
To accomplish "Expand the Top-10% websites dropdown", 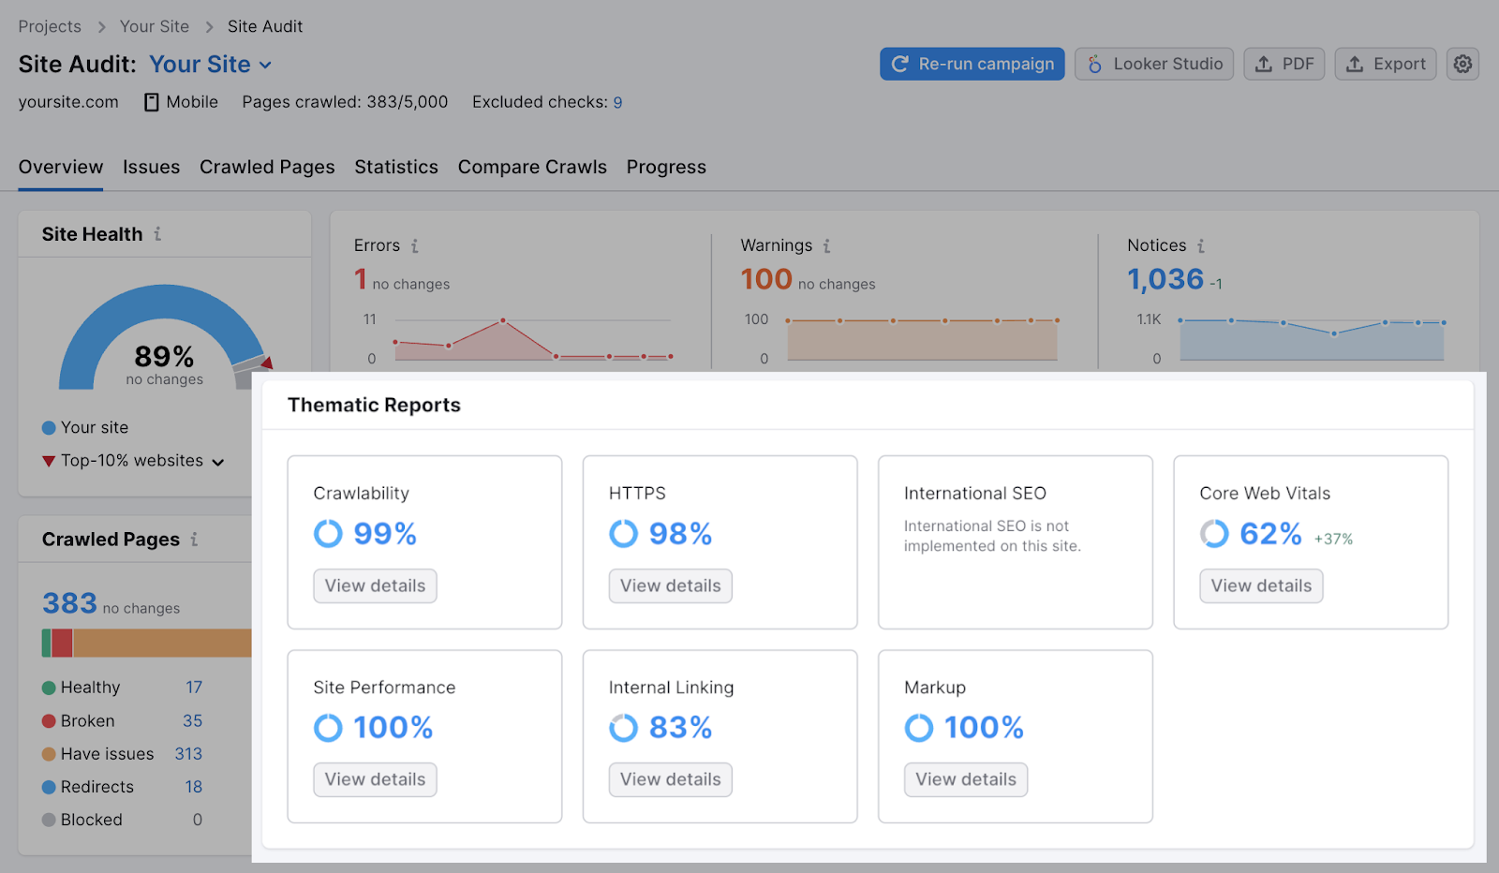I will coord(218,462).
